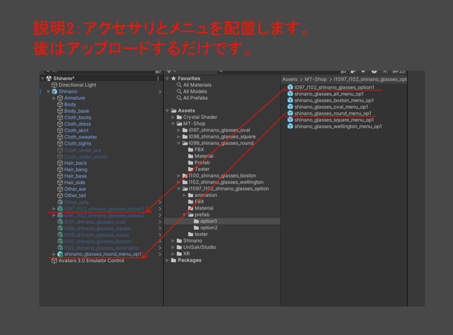Click the Packages folder icon
Image resolution: width=453 pixels, height=335 pixels.
coord(173,260)
